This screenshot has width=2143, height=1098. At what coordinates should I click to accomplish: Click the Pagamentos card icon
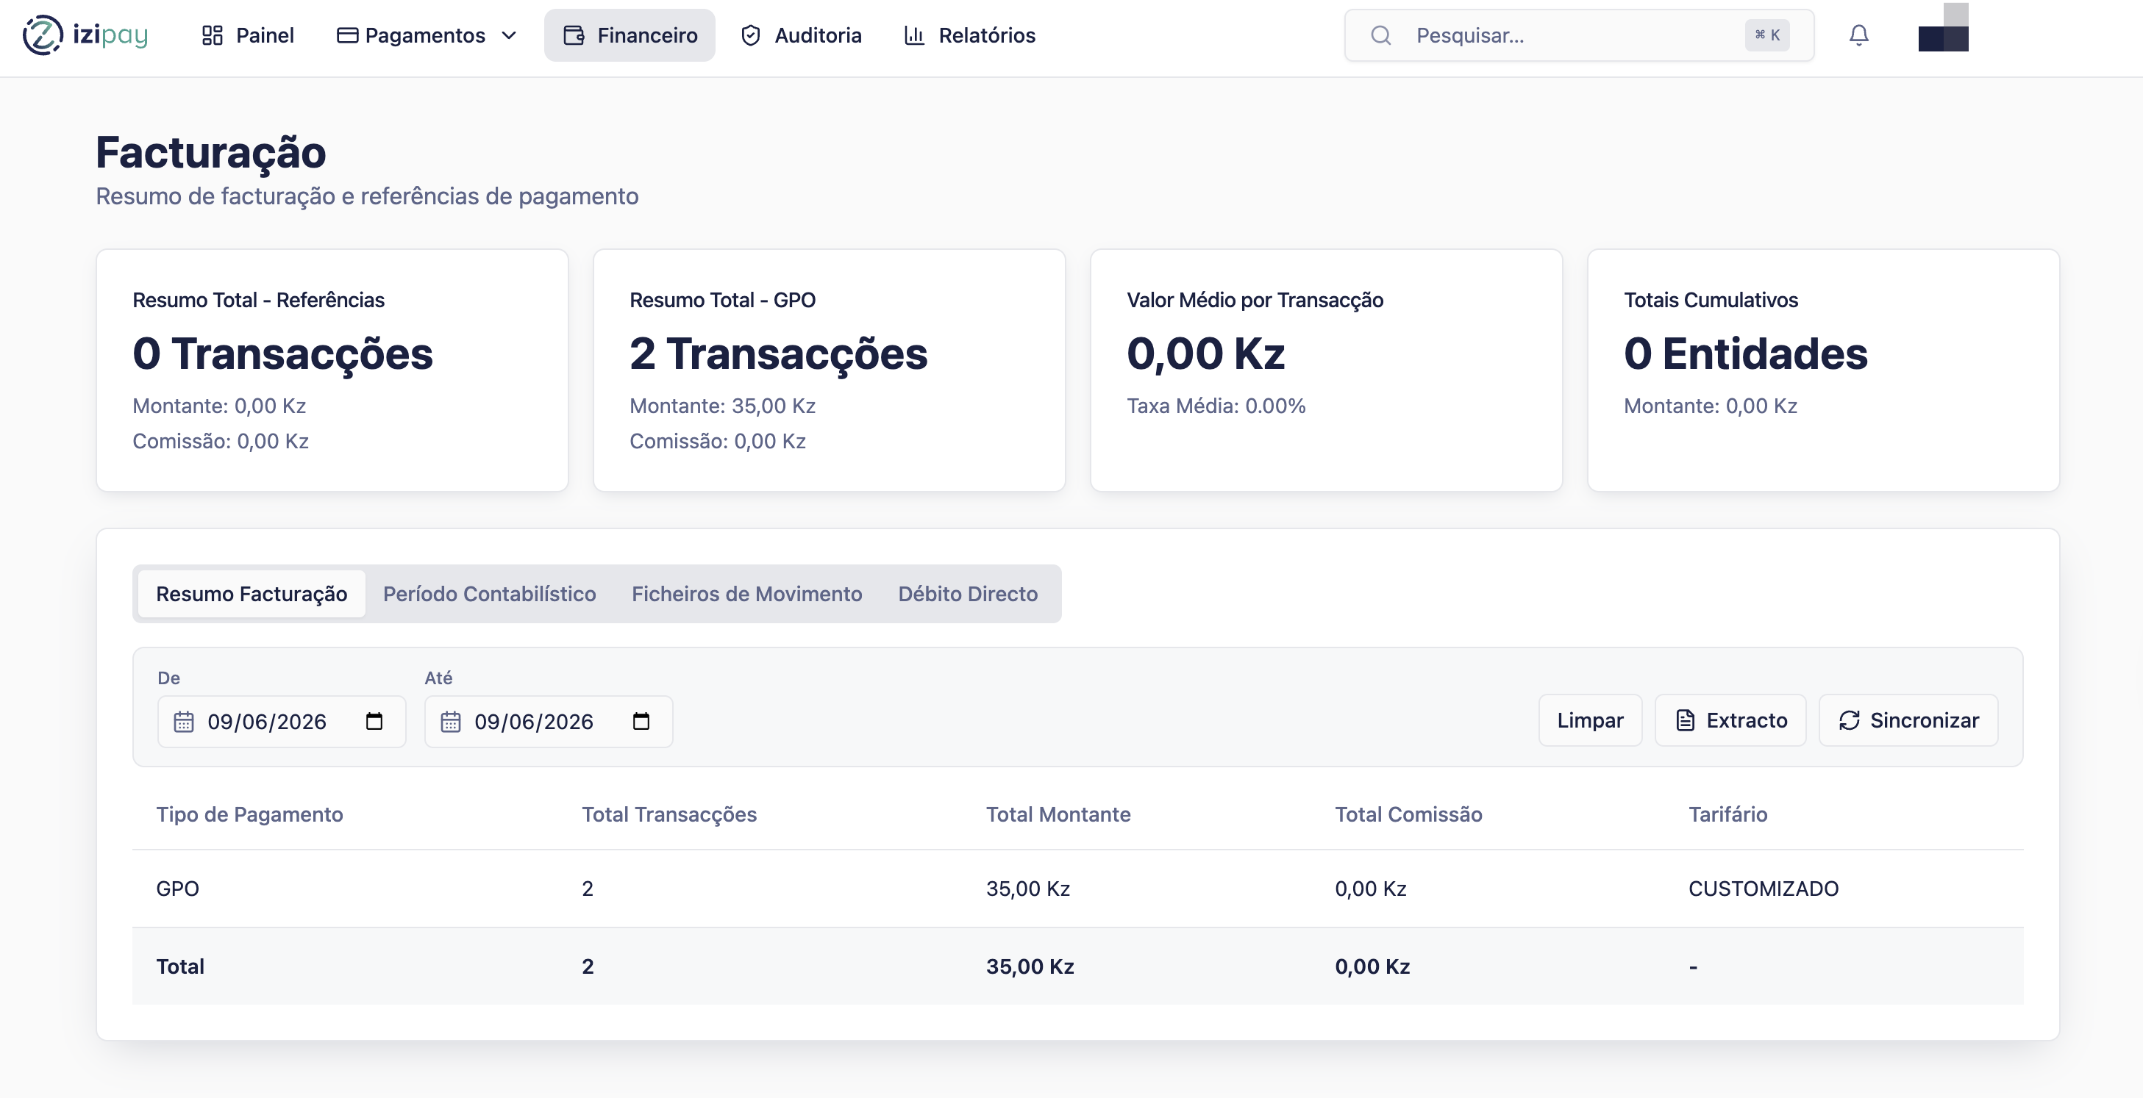[347, 36]
